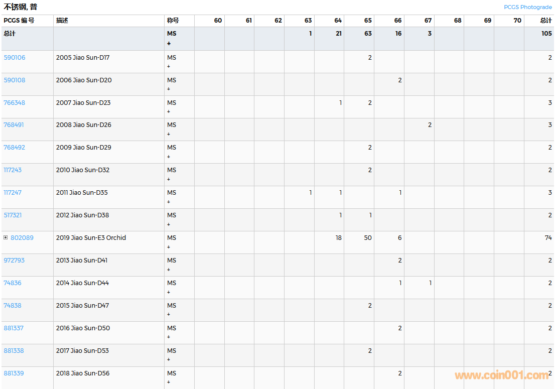555x389 pixels.
Task: Open PCGS number 881339
Action: click(14, 373)
